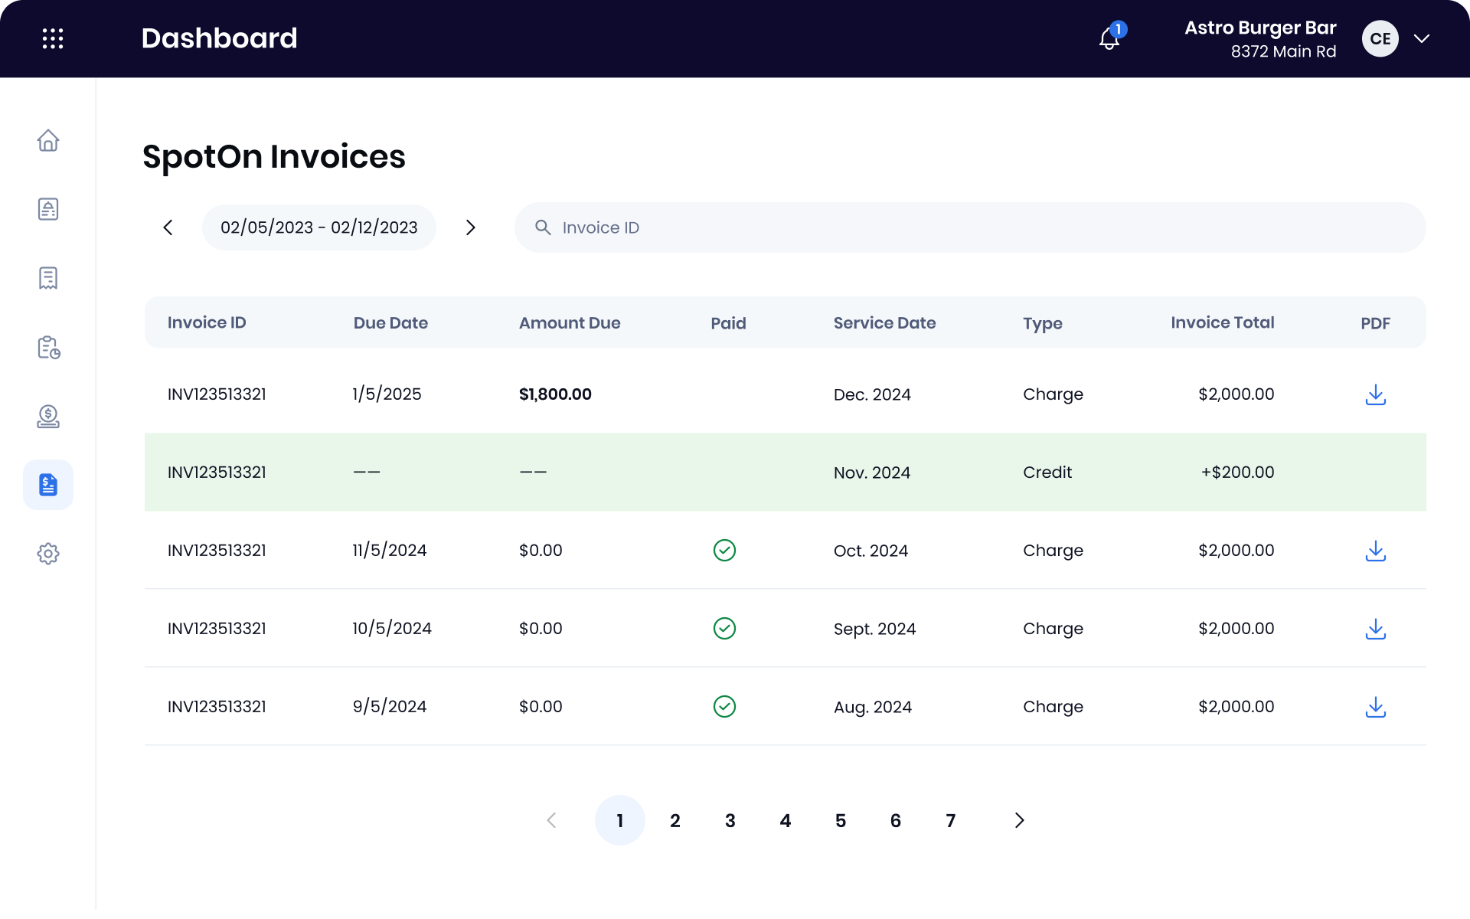Click the +$200.00 credit total

[1237, 473]
